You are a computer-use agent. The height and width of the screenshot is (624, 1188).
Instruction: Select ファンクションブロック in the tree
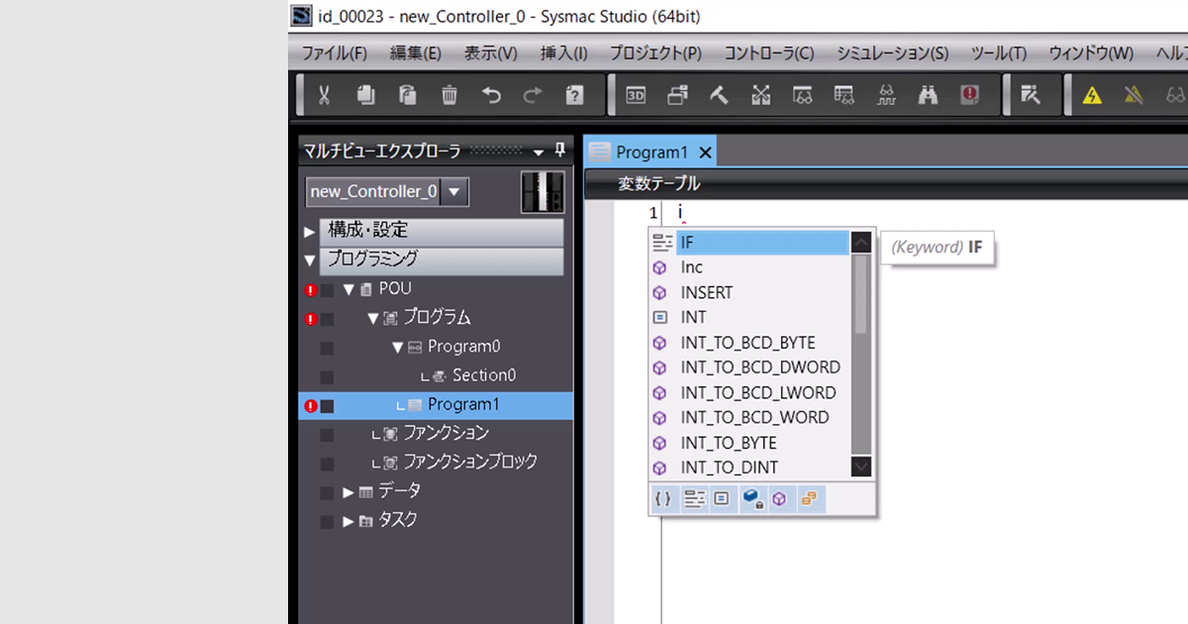[x=470, y=462]
